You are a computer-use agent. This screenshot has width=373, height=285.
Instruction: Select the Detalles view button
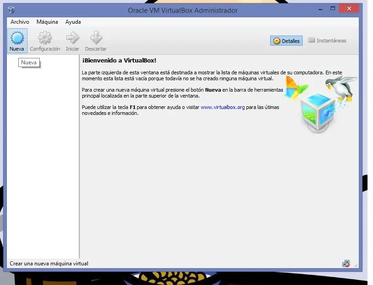tap(286, 41)
